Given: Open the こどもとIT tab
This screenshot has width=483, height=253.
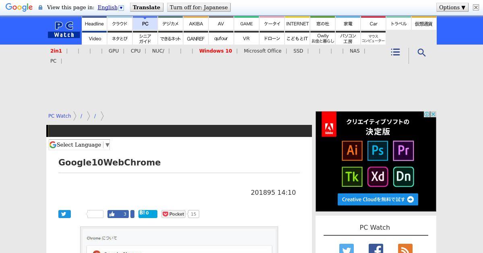Looking at the screenshot, I should click(297, 38).
